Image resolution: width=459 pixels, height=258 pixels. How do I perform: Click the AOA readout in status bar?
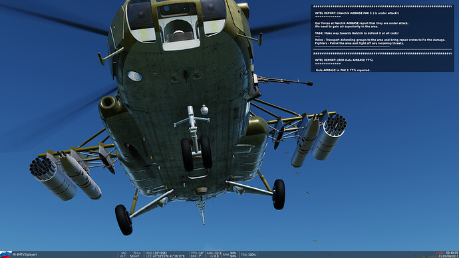pos(214,253)
